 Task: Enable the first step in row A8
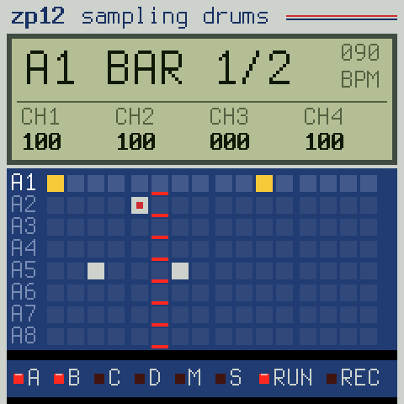tap(56, 337)
